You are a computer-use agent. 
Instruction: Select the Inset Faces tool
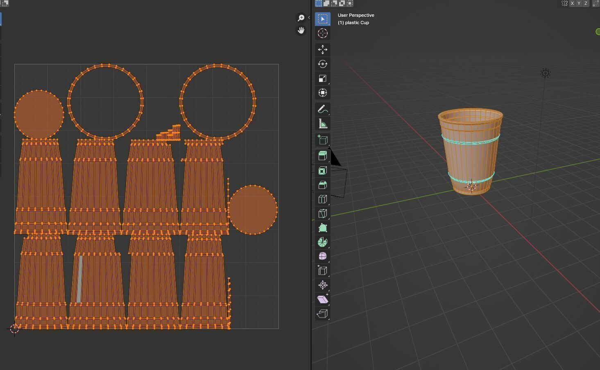(x=323, y=170)
